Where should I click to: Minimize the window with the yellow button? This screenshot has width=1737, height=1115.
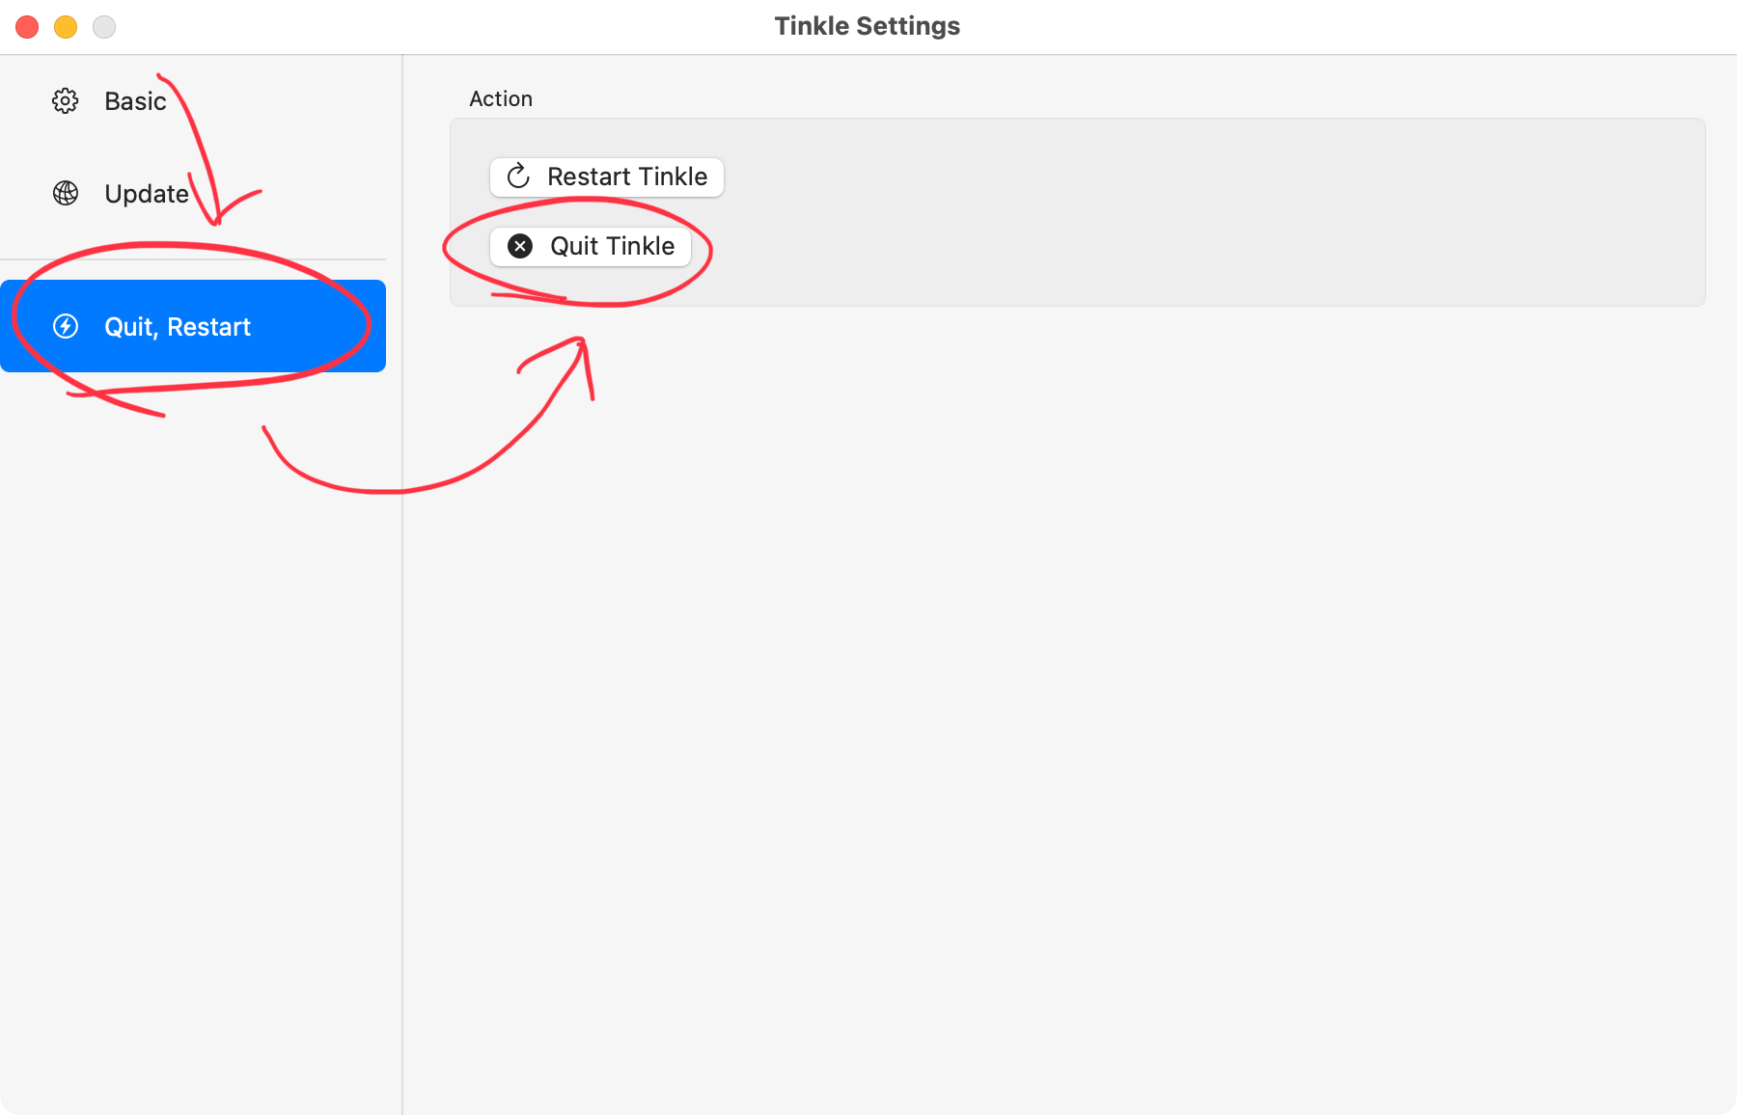click(x=66, y=27)
